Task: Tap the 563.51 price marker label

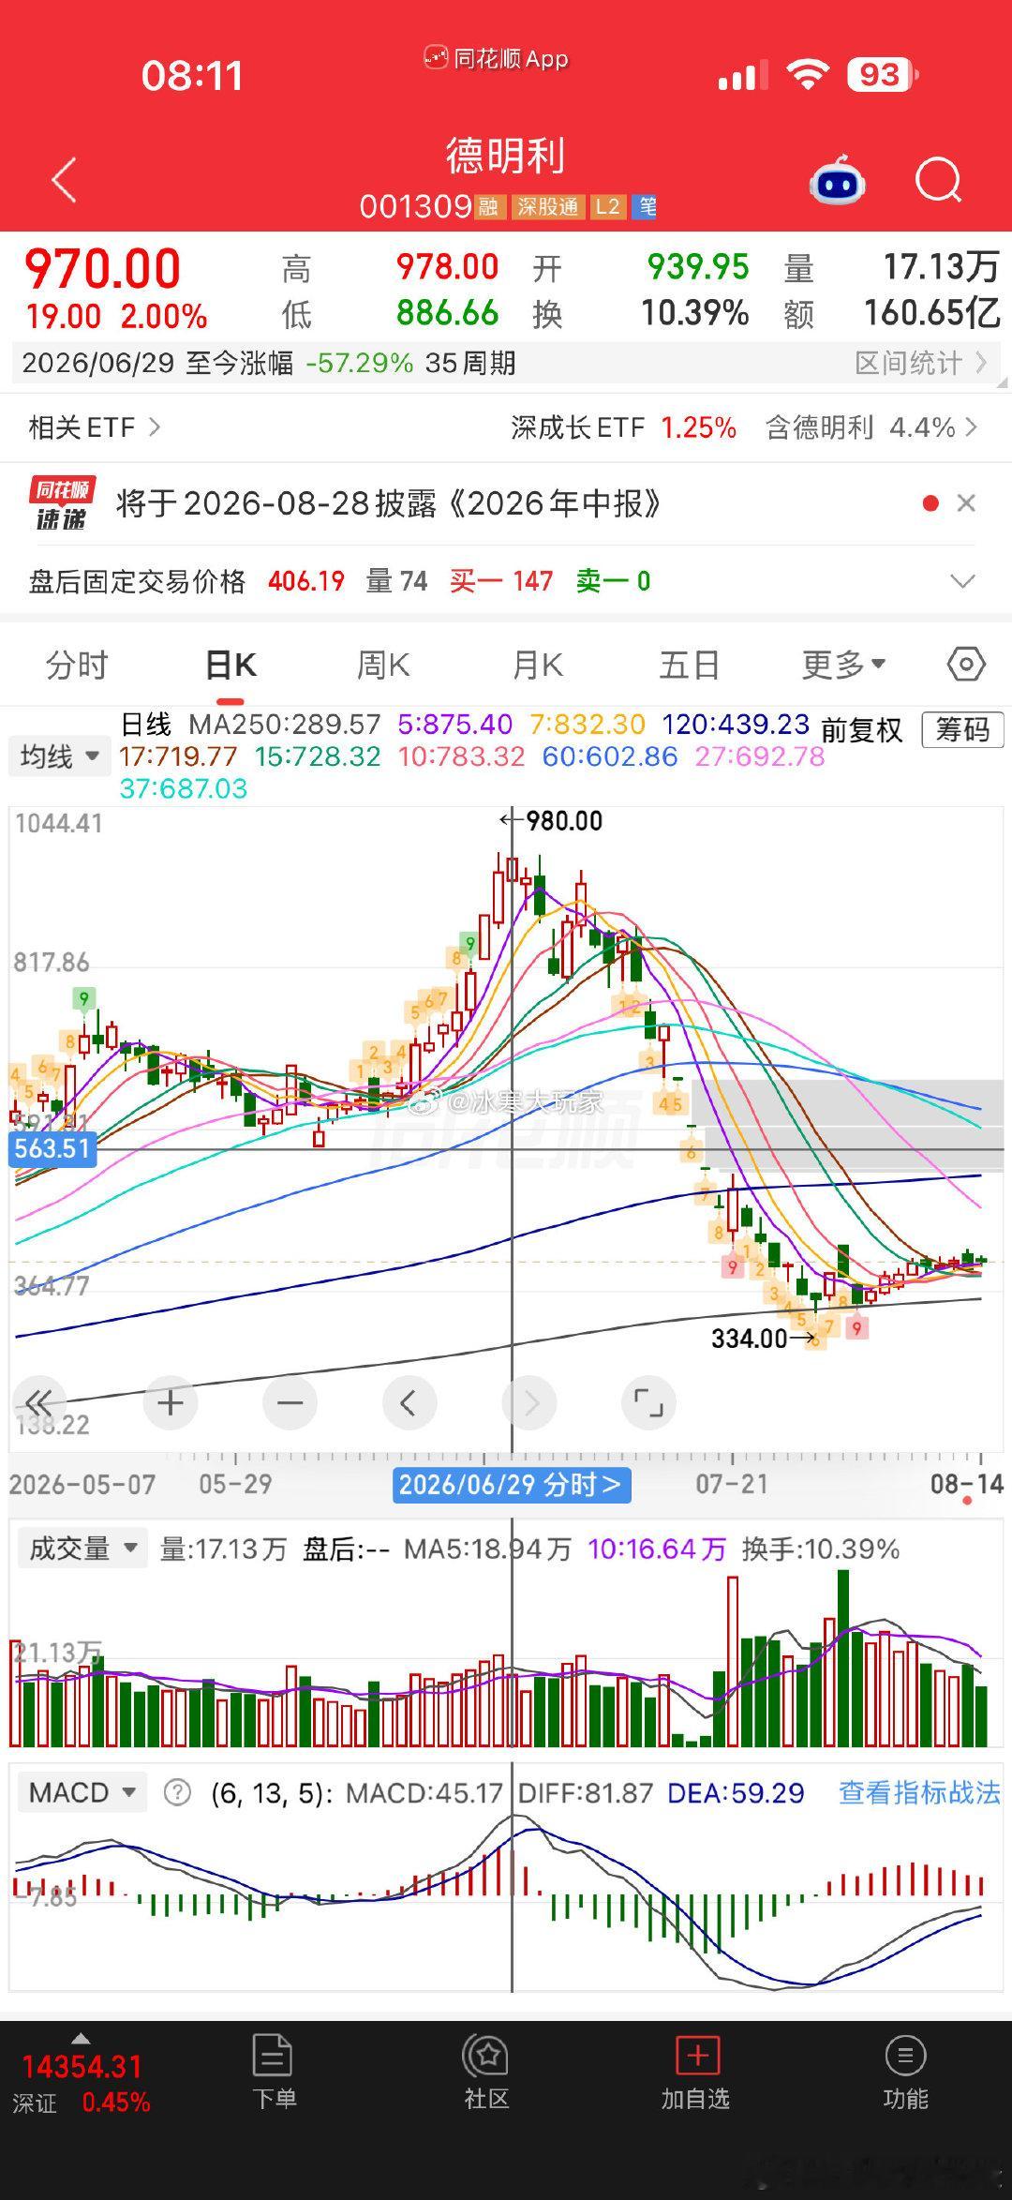Action: (x=52, y=1148)
